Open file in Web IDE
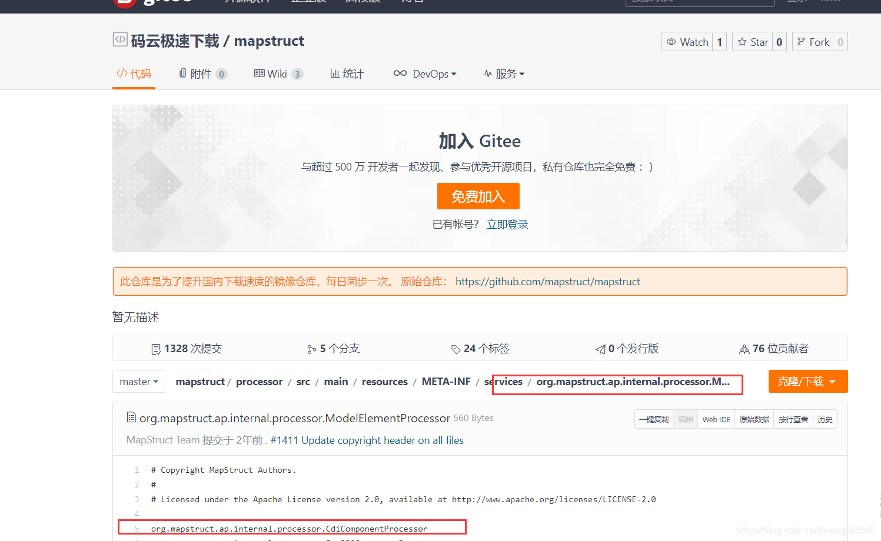This screenshot has height=541, width=881. click(x=716, y=419)
